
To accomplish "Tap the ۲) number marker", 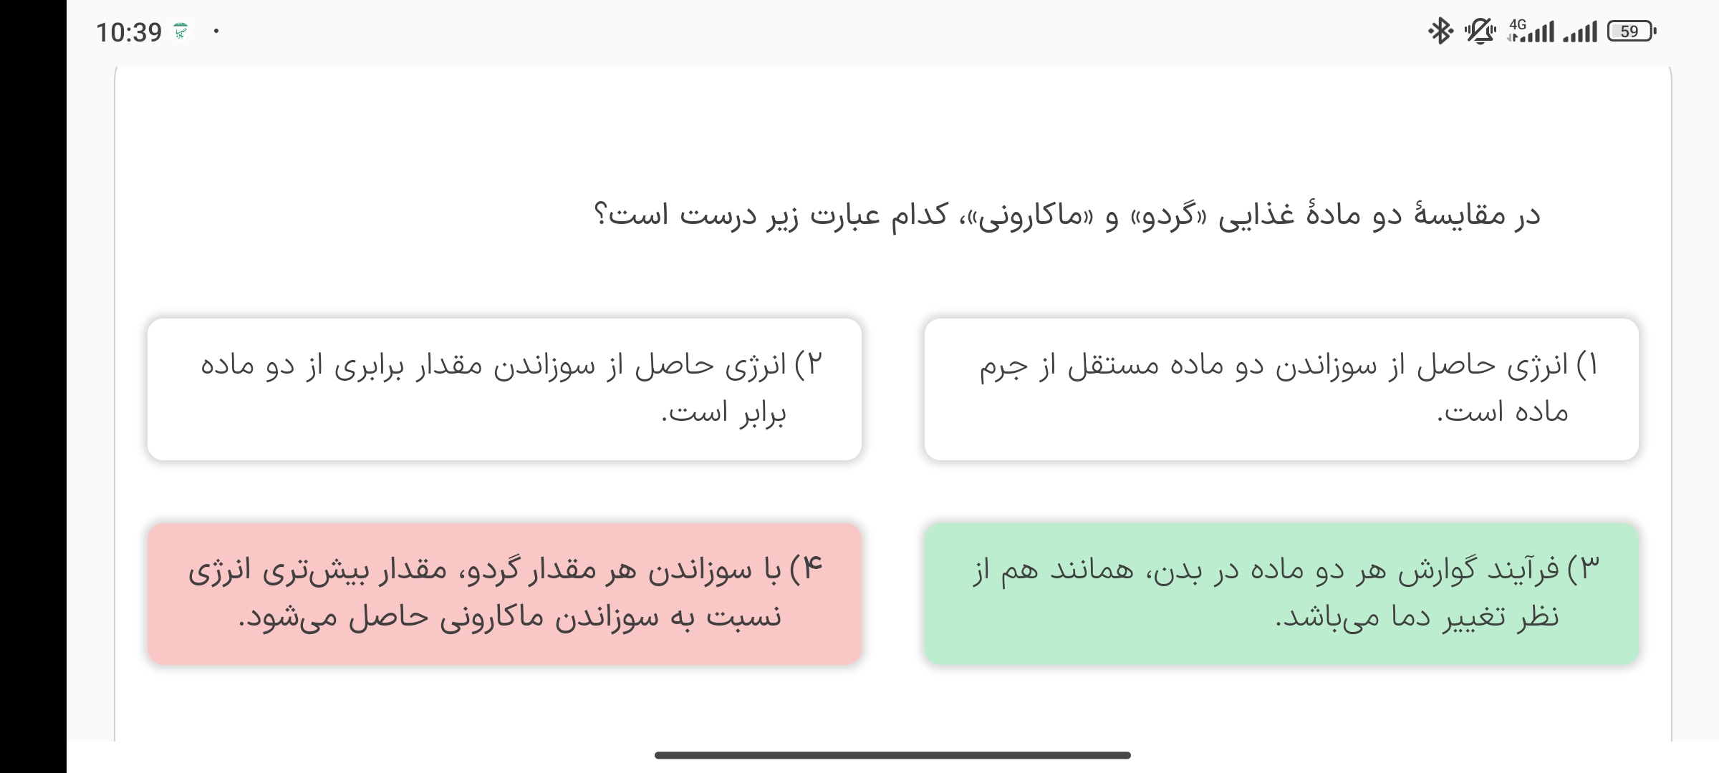I will (x=809, y=365).
